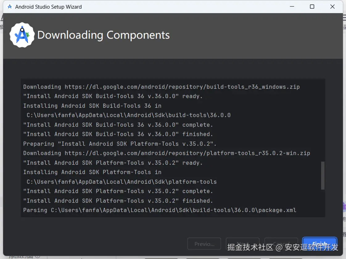
Task: Click the log output scrollbar thumb
Action: tap(323, 175)
